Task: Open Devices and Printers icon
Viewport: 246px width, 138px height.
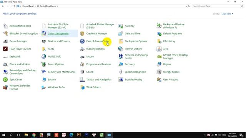Action: tap(44, 41)
